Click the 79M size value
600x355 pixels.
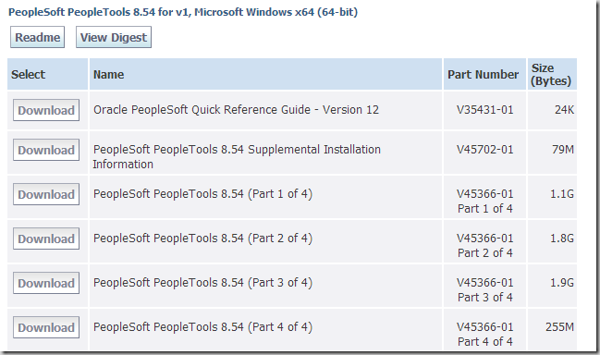point(563,150)
